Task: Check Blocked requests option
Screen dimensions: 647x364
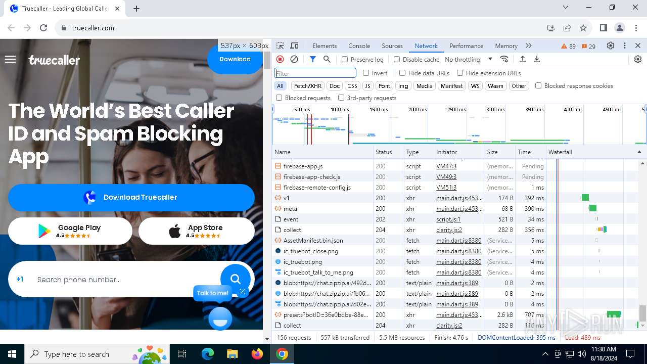Action: (279, 98)
